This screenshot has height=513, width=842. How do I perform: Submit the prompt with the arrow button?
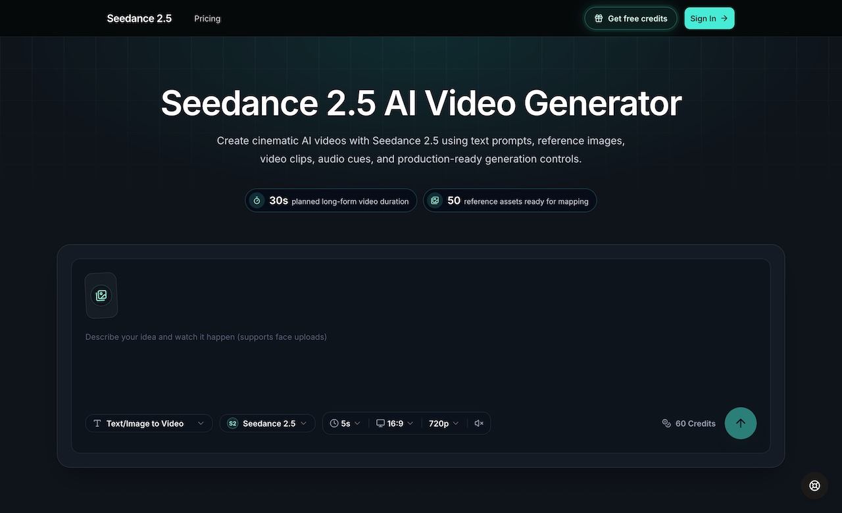741,424
